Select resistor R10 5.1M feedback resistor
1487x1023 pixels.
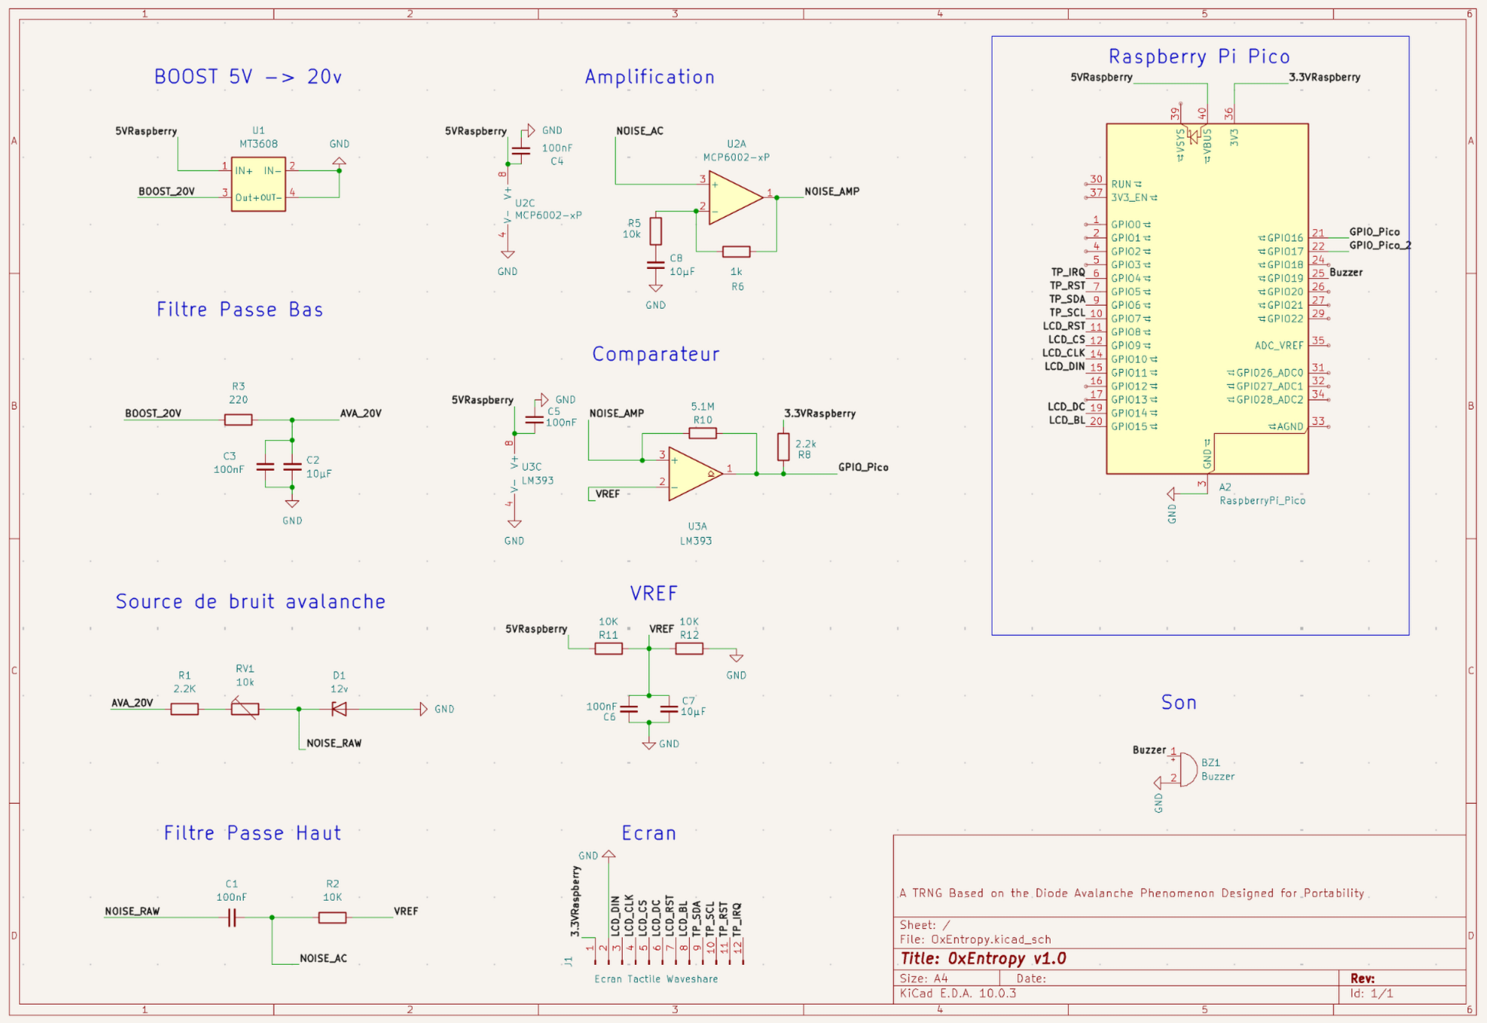point(702,433)
